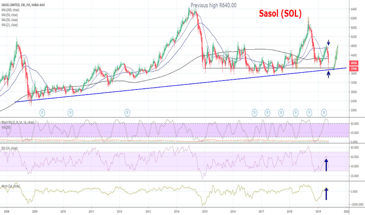Click the 2011 label on time axis
The height and width of the screenshot is (215, 365).
tap(91, 211)
